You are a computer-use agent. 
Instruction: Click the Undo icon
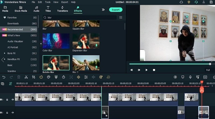4,77
